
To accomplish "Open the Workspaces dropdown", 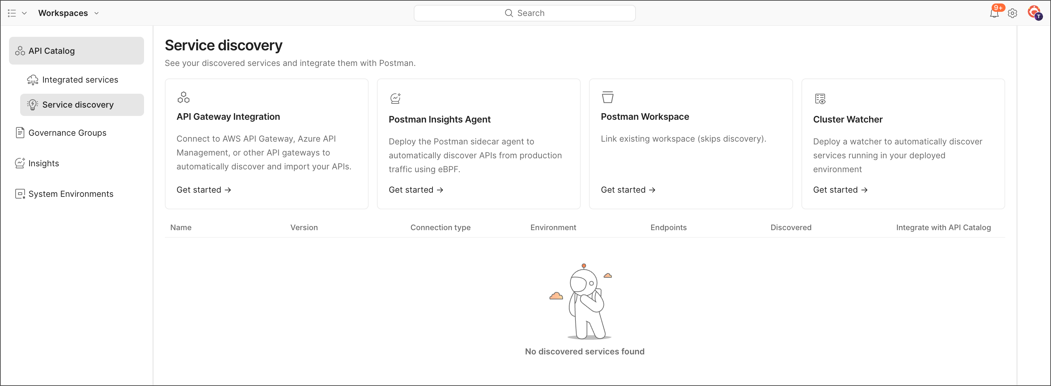I will 68,13.
